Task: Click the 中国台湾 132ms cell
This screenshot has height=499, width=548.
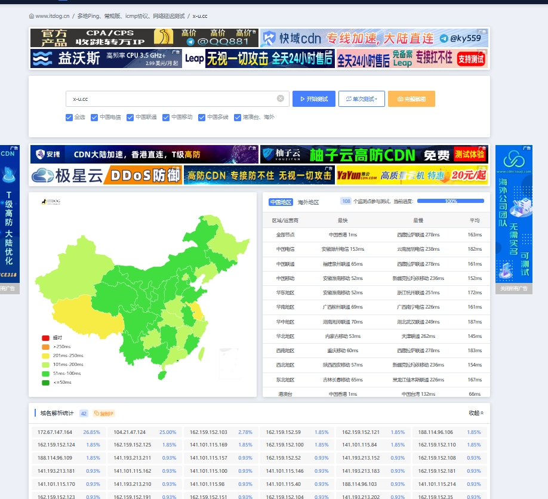Action: [418, 394]
